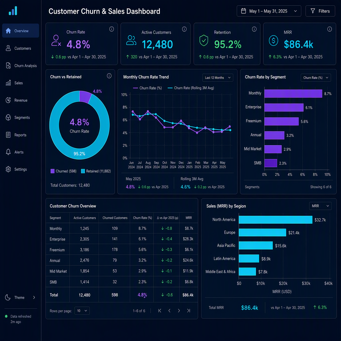Screen dimensions: 341x341
Task: Select Overview in the sidebar
Action: [21, 31]
